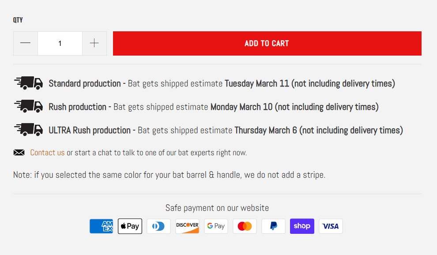
Task: Select the Apple Pay payment icon
Action: [x=130, y=226]
